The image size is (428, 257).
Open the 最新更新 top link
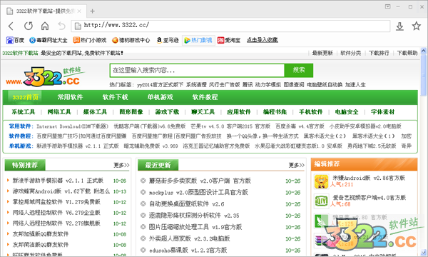(322, 53)
